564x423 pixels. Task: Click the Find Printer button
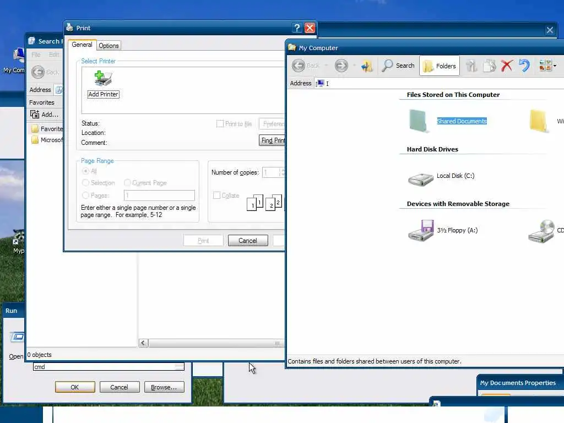272,140
